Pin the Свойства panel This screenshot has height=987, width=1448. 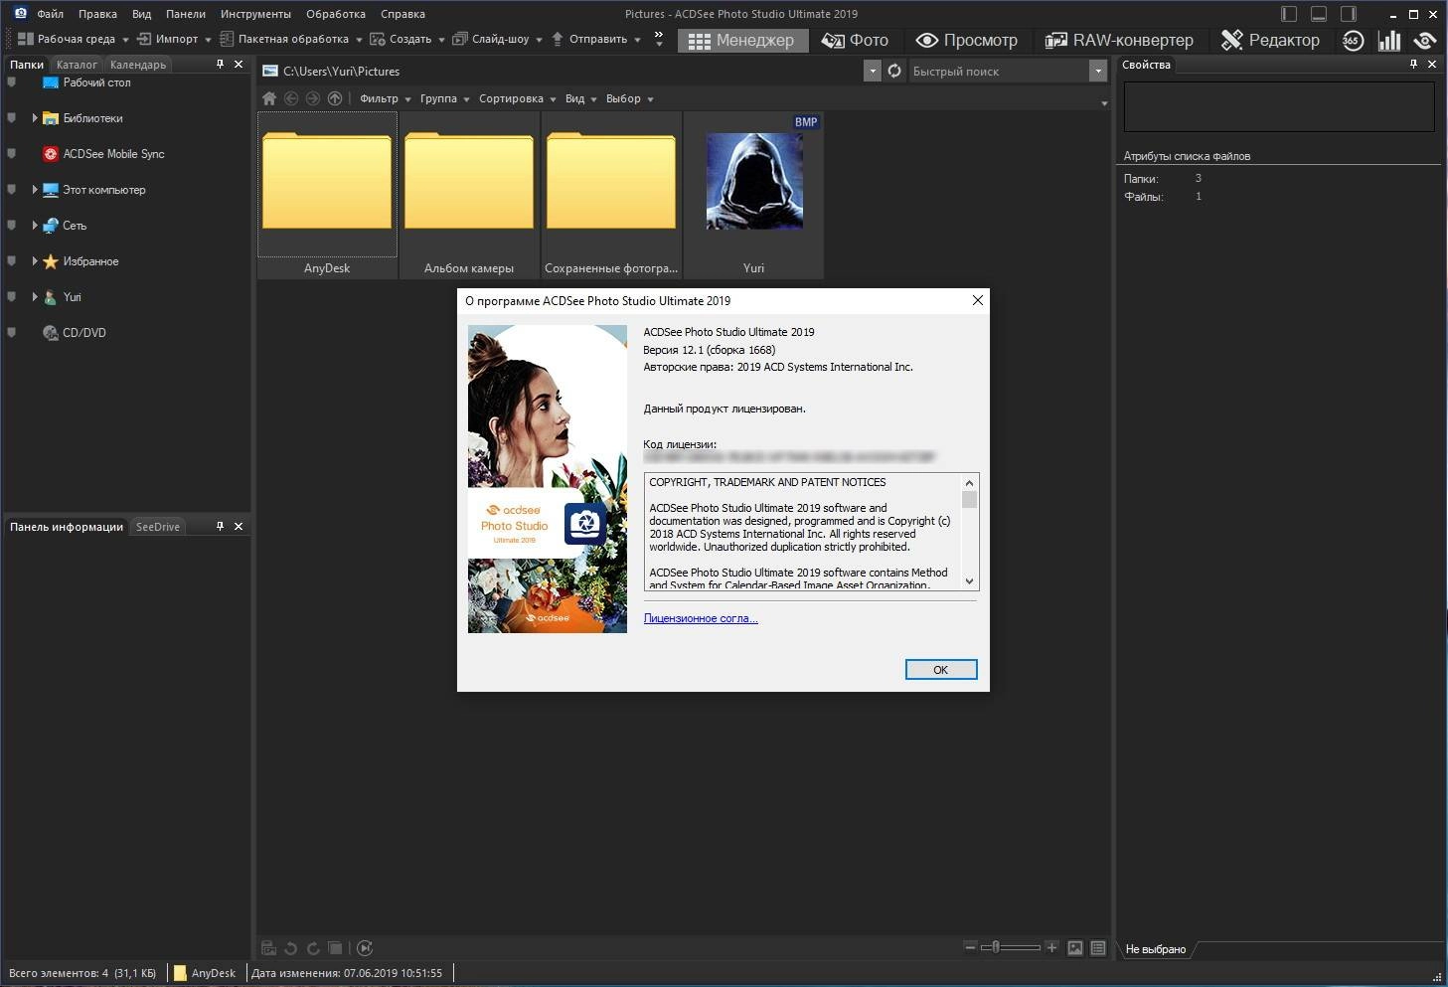[x=1413, y=64]
